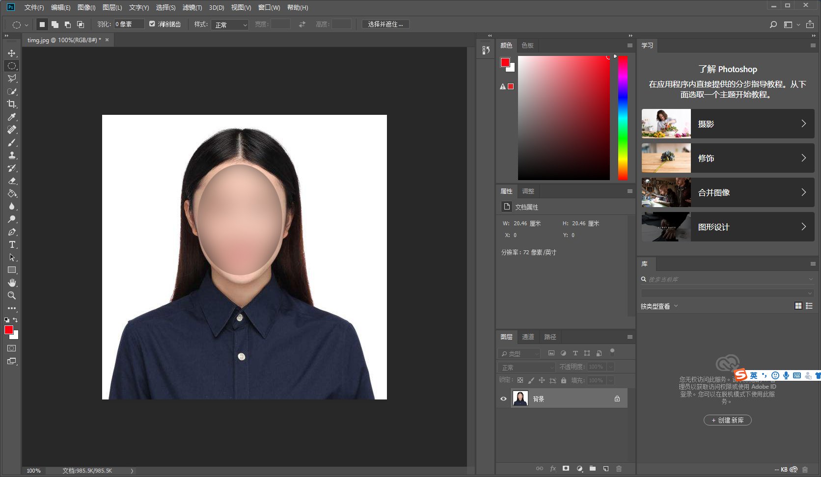Click the 创建新库 button
Image resolution: width=821 pixels, height=477 pixels.
727,420
